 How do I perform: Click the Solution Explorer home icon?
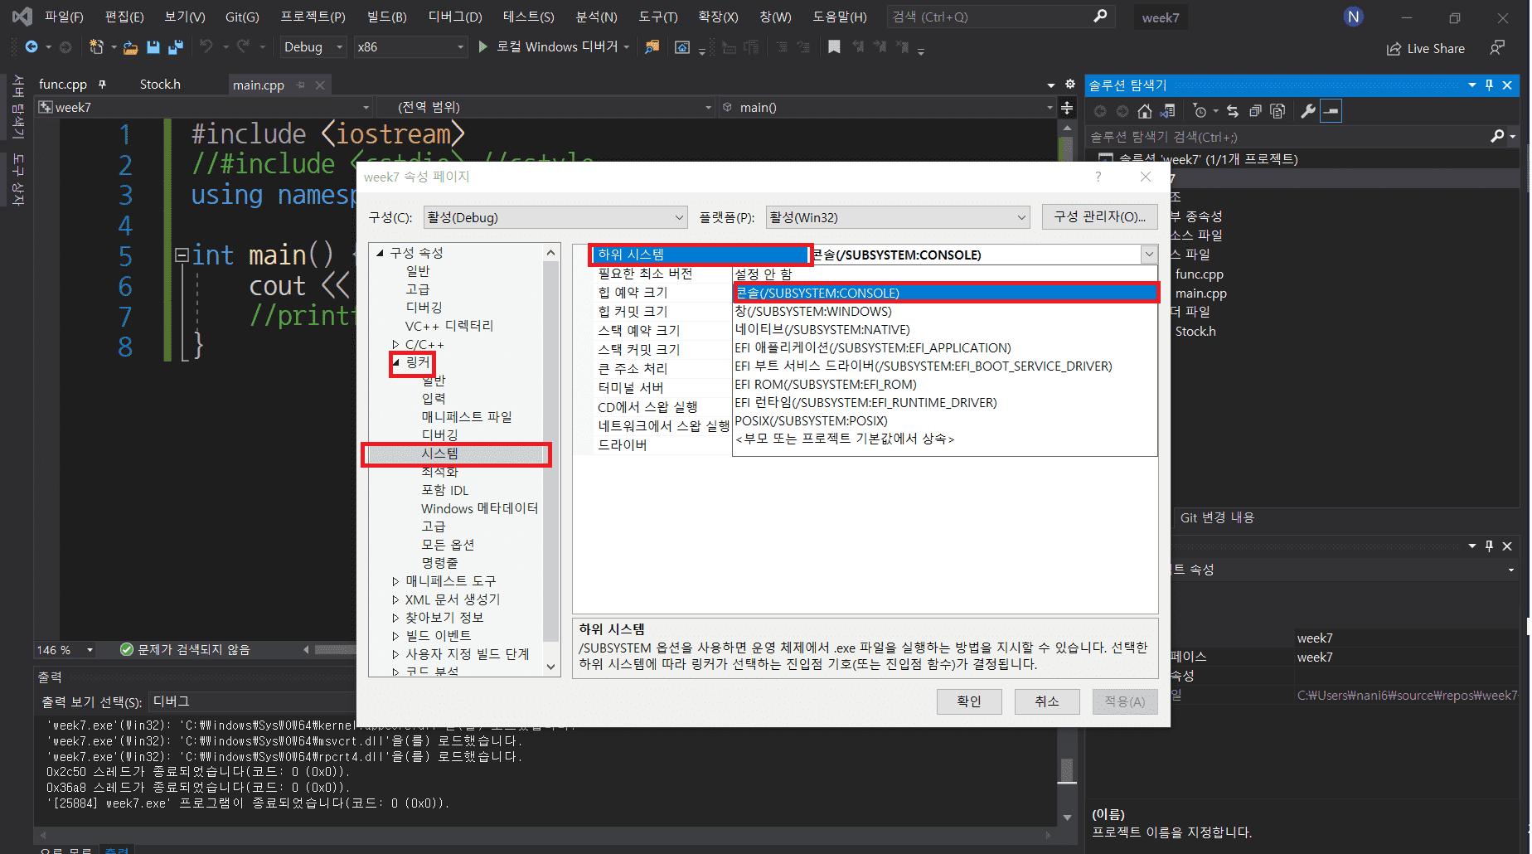(x=1145, y=111)
